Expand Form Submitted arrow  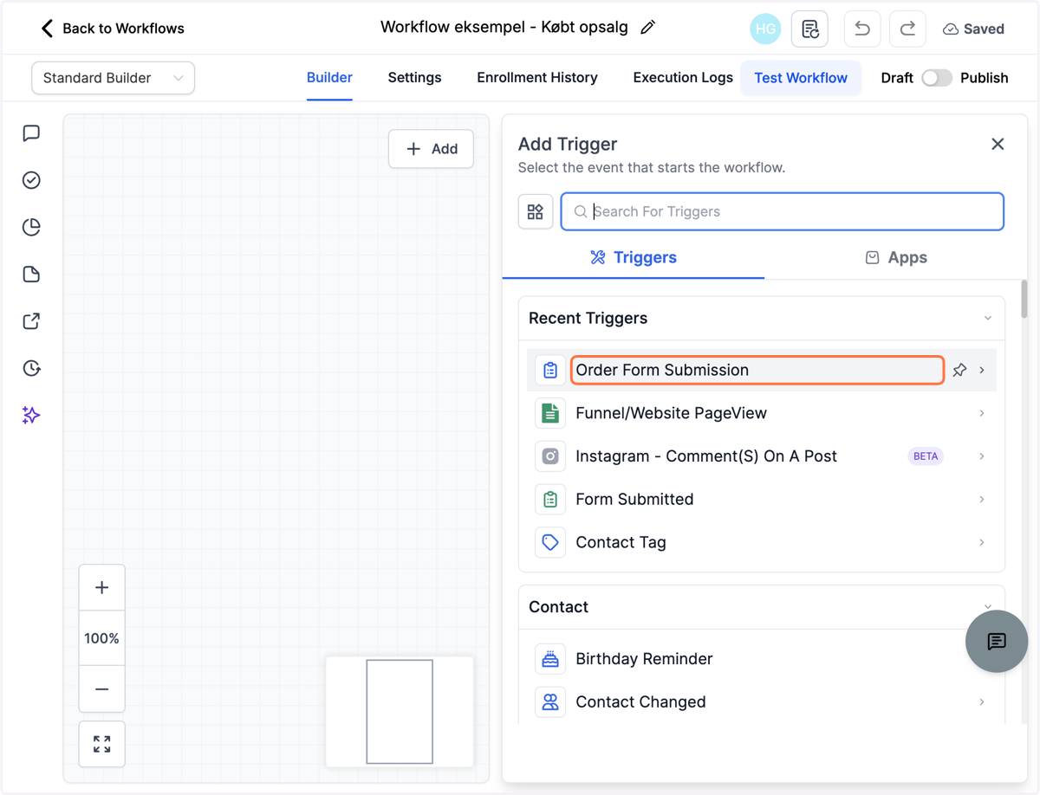pyautogui.click(x=982, y=500)
